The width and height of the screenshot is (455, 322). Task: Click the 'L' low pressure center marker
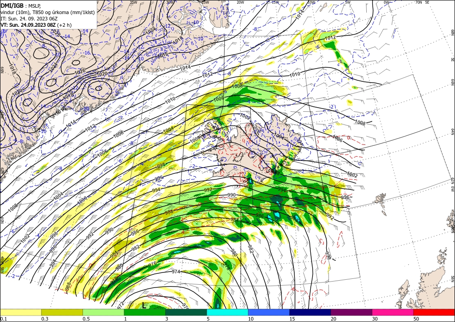[x=144, y=305]
